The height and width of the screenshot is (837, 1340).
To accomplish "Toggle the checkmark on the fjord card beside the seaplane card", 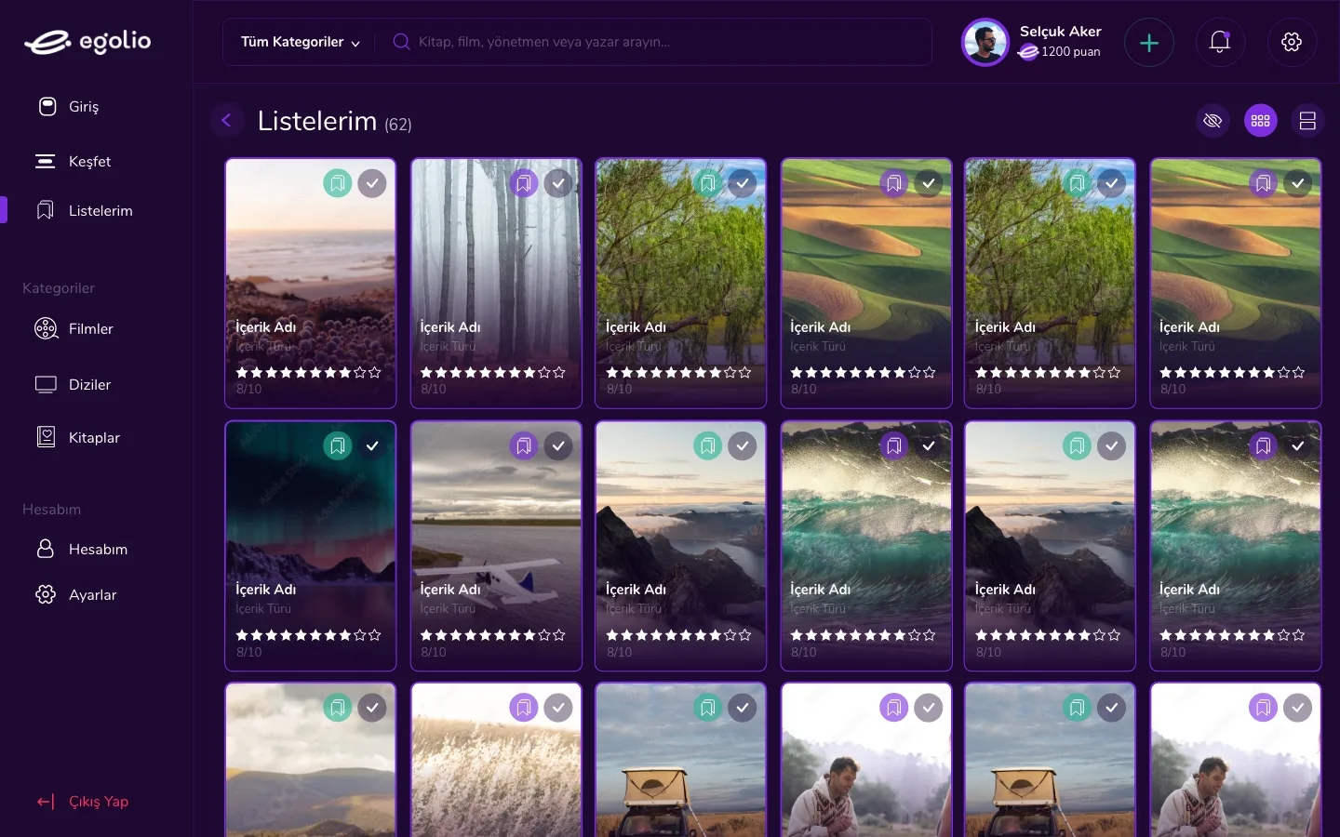I will pos(743,445).
